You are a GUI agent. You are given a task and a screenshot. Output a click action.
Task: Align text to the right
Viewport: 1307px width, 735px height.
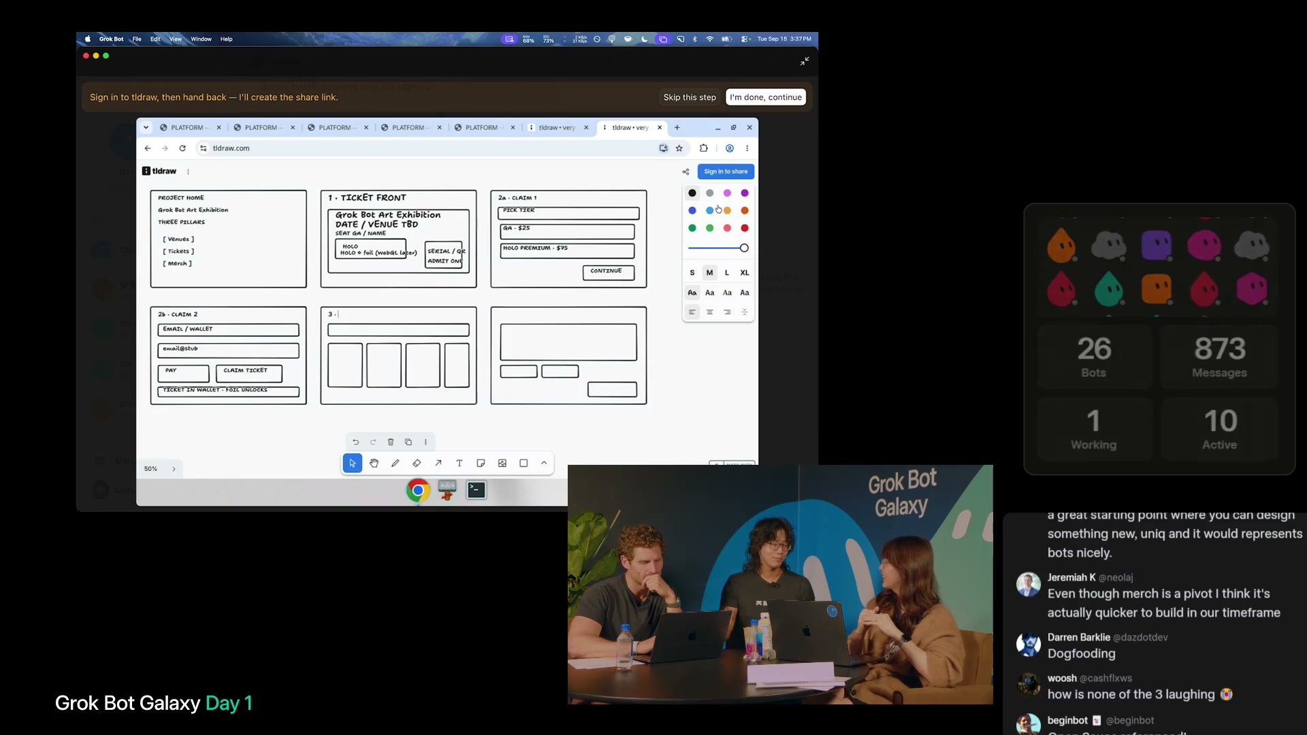[727, 312]
